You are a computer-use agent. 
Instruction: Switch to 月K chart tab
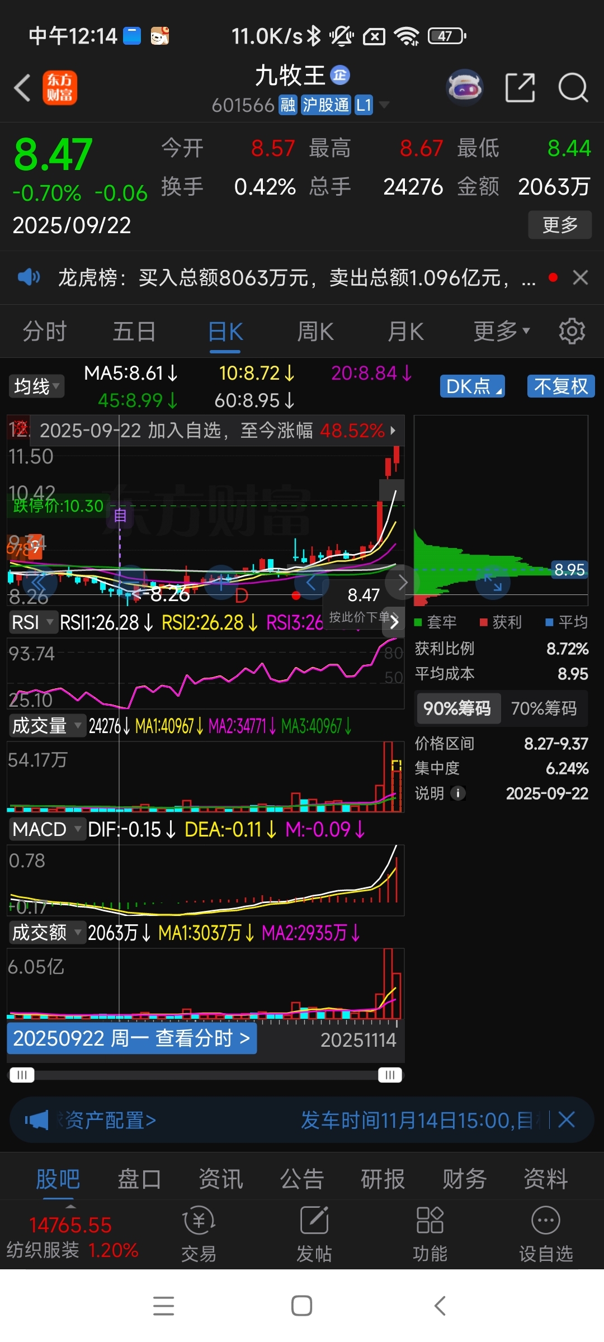point(406,332)
